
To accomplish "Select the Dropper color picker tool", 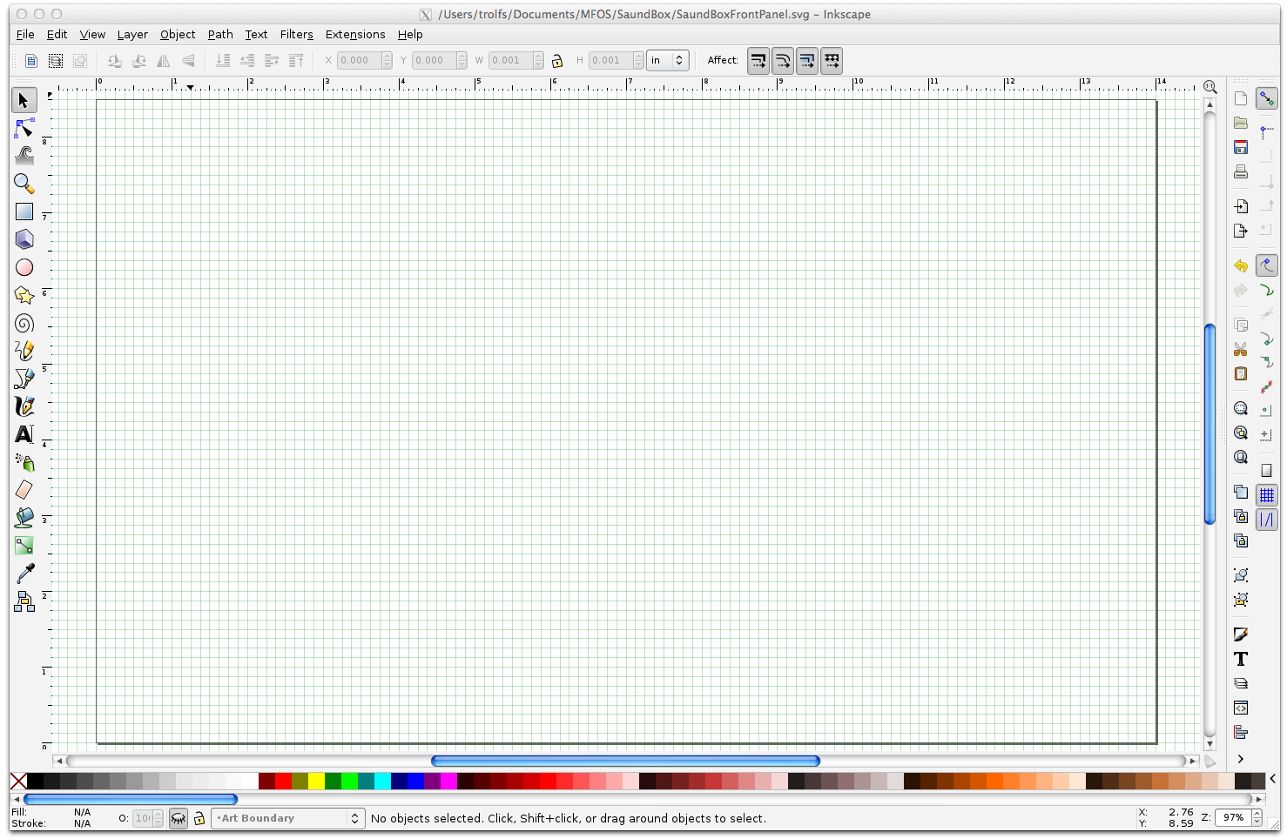I will click(x=24, y=574).
